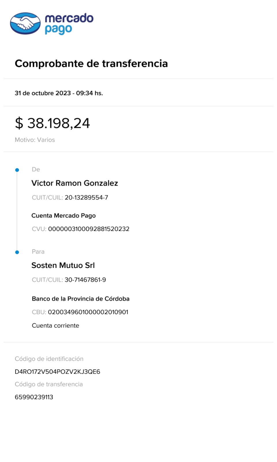The width and height of the screenshot is (277, 462).
Task: Select identification code D4RO172V504POZV2KJ3QE6
Action: 57,372
